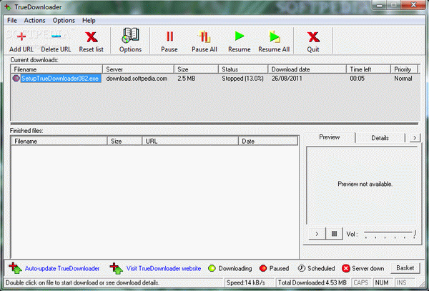Click the preview play button
Image resolution: width=429 pixels, height=291 pixels.
pyautogui.click(x=317, y=234)
